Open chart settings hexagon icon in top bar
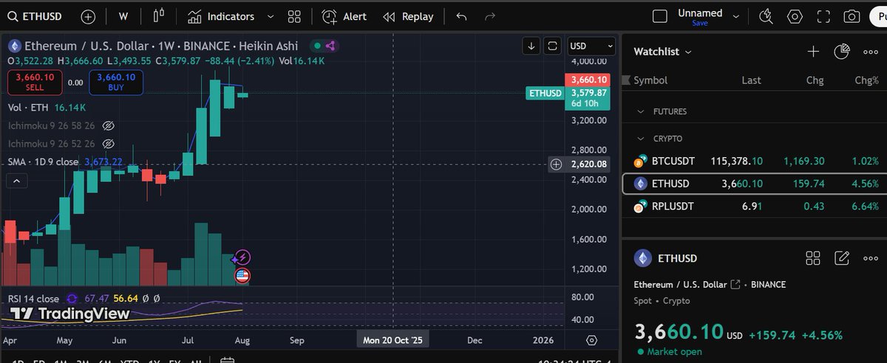The image size is (887, 363). pos(795,16)
